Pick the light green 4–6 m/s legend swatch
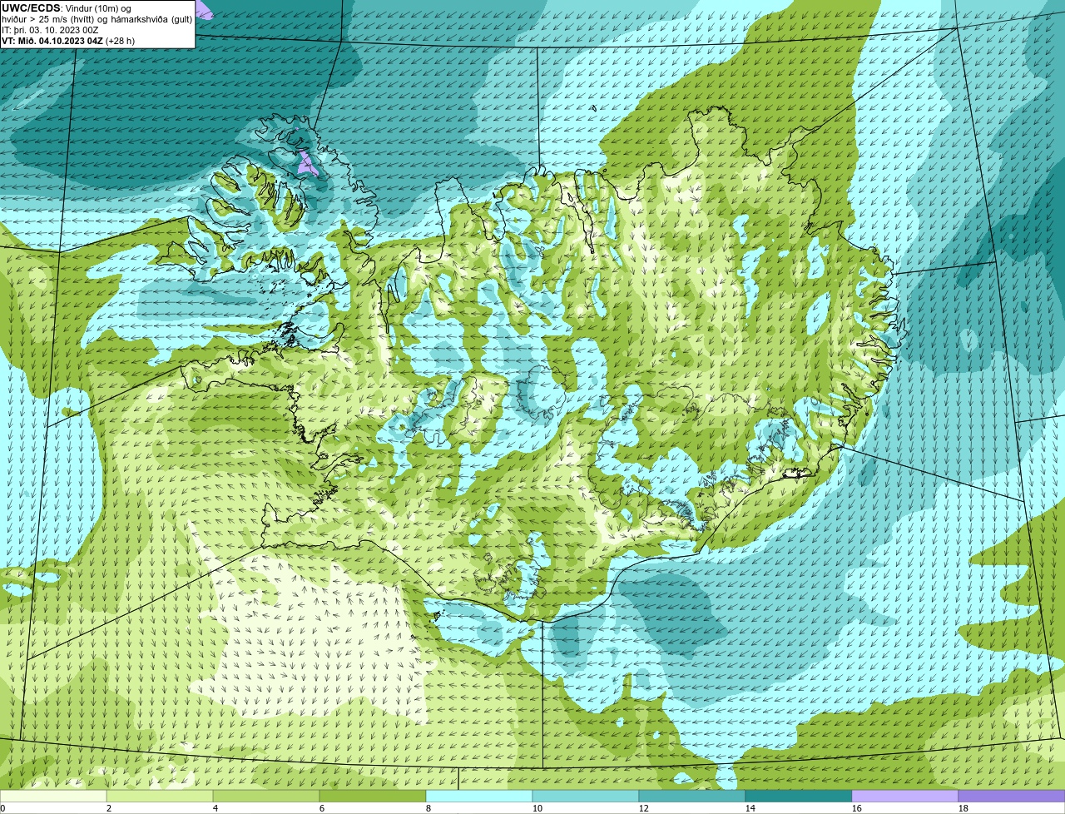The height and width of the screenshot is (814, 1065). (x=267, y=797)
